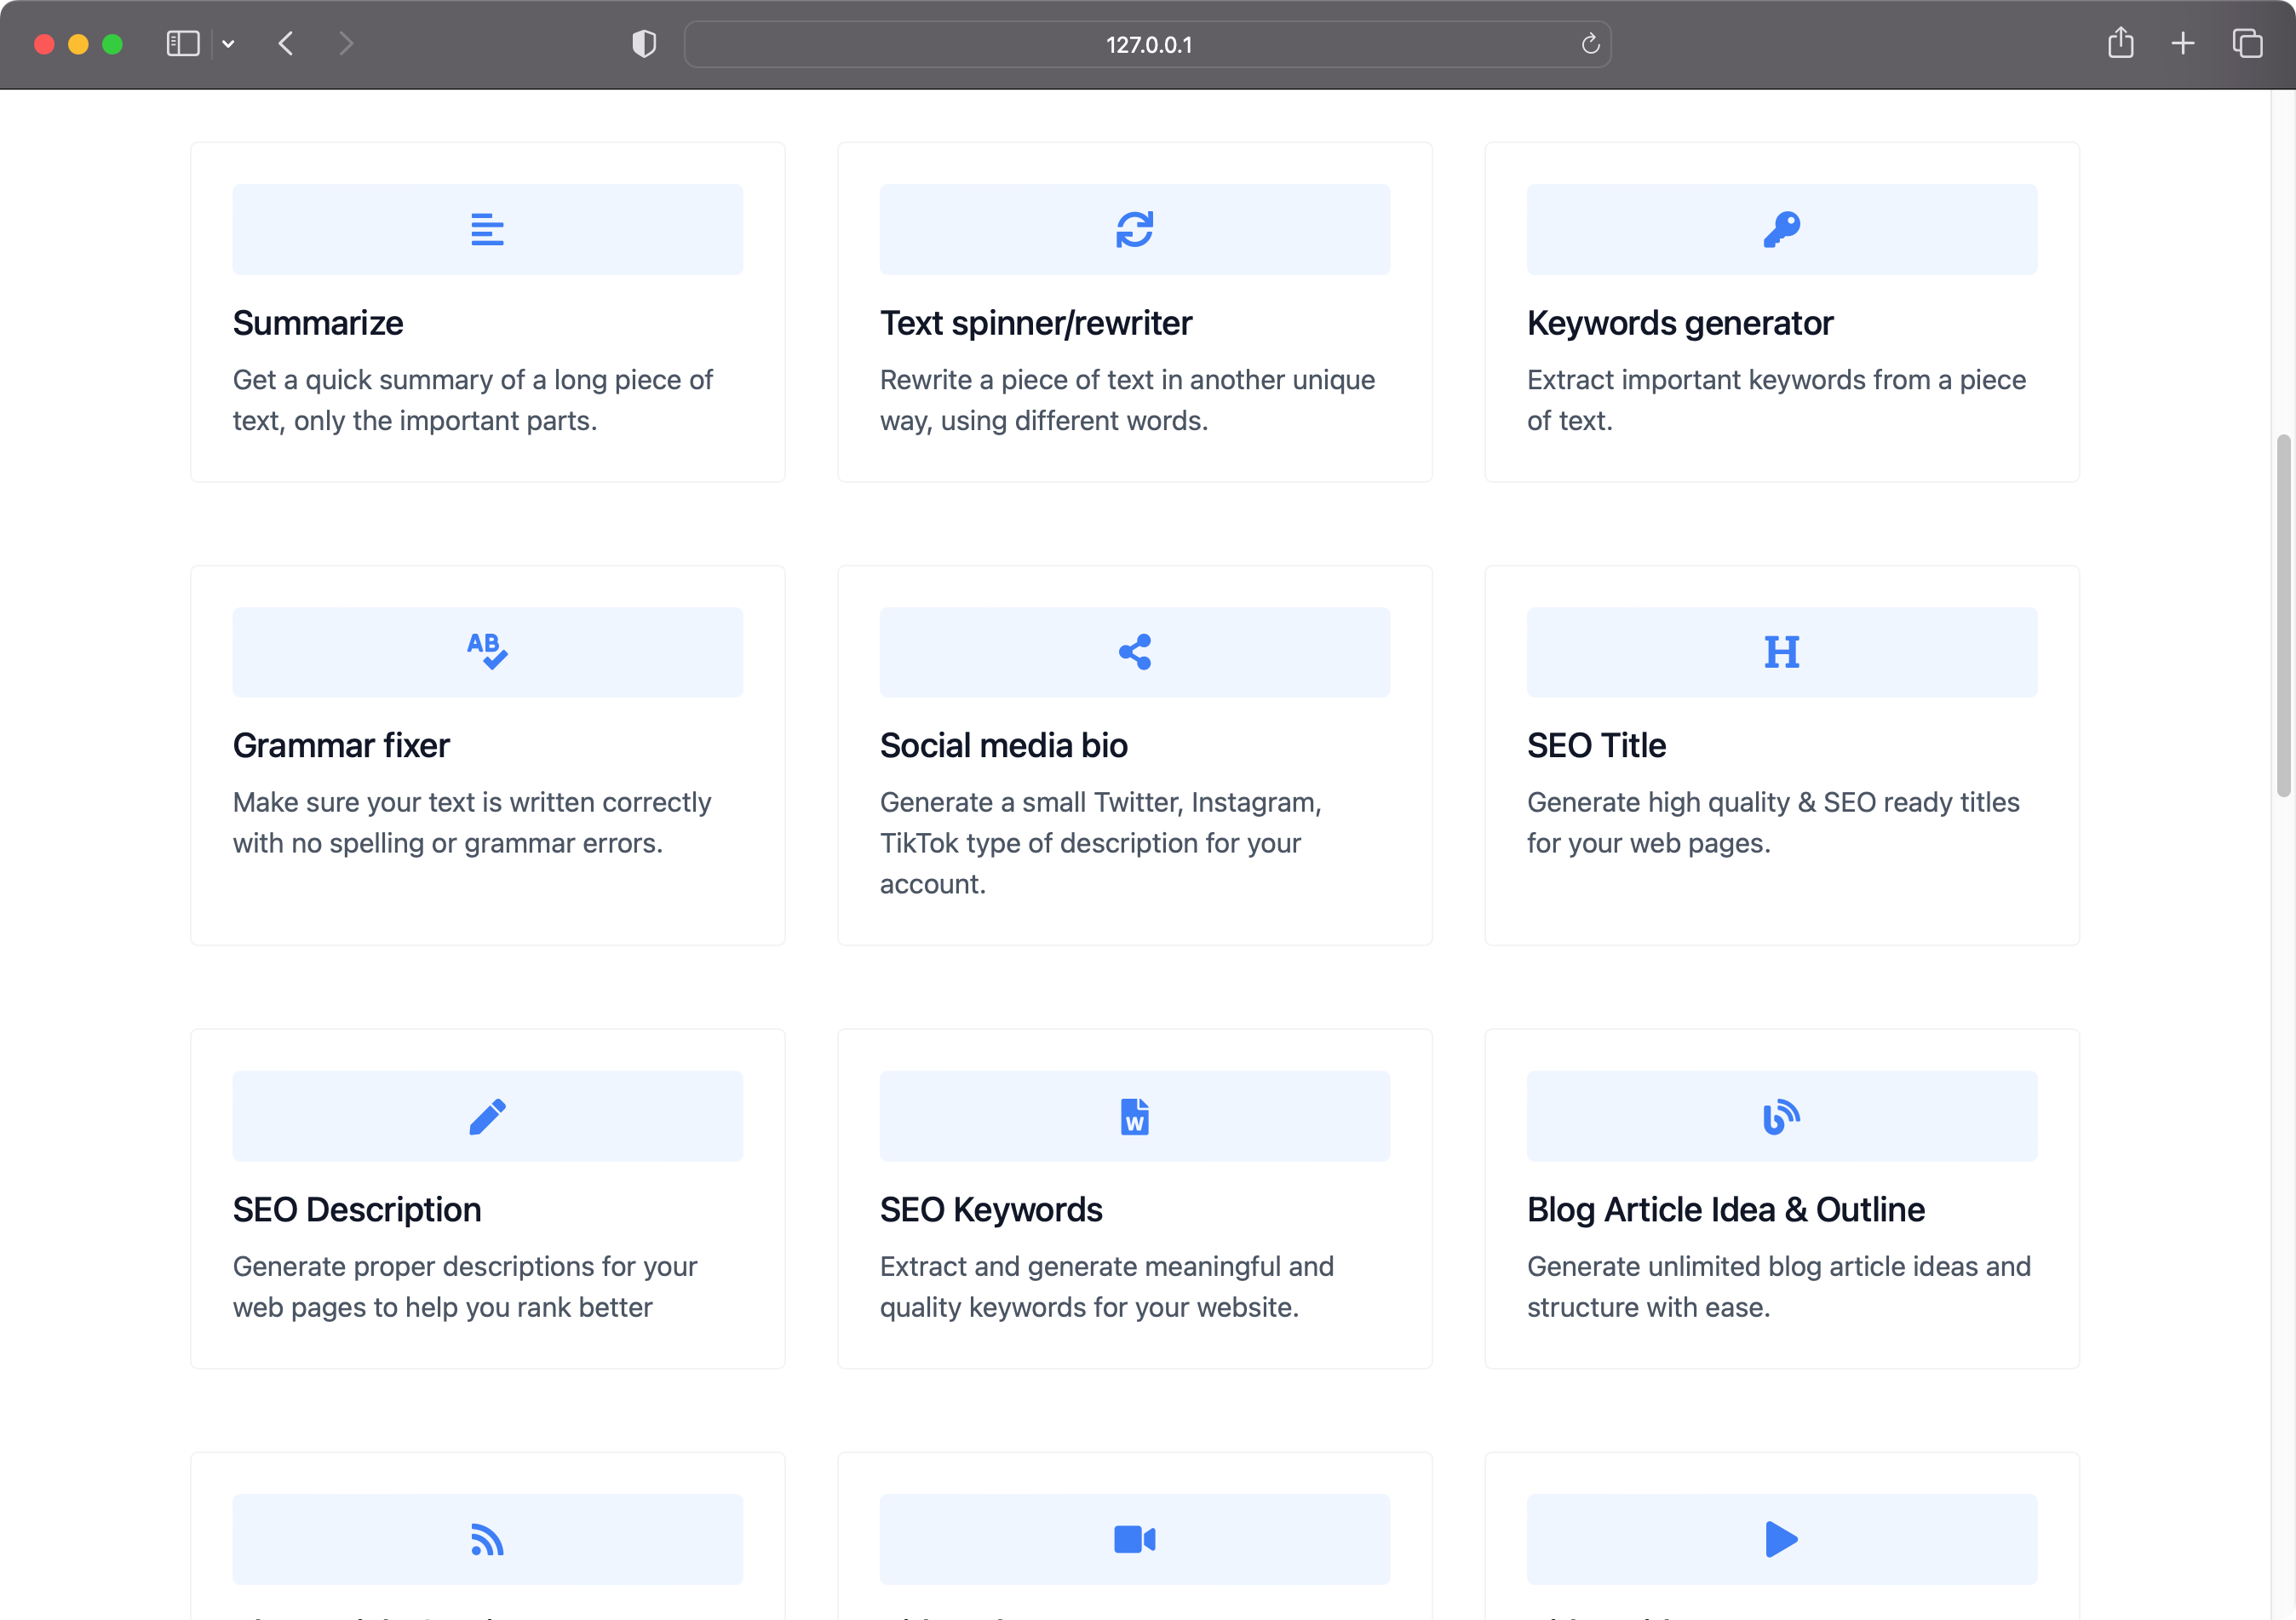The width and height of the screenshot is (2296, 1620).
Task: Click the Text spinner refresh arrows icon
Action: point(1134,229)
